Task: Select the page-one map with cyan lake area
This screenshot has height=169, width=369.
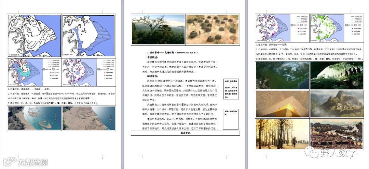Action: pyautogui.click(x=25, y=72)
